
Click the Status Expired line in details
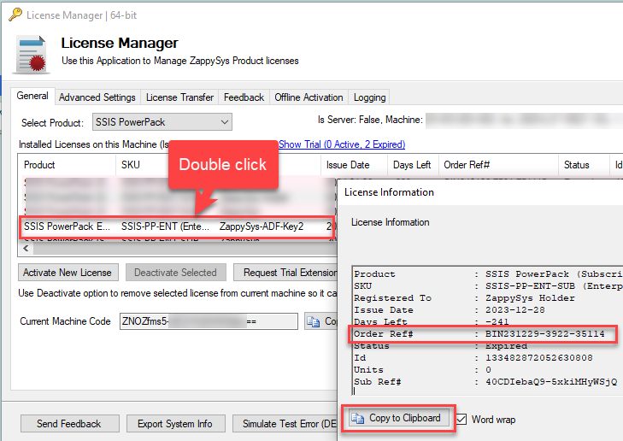point(440,346)
